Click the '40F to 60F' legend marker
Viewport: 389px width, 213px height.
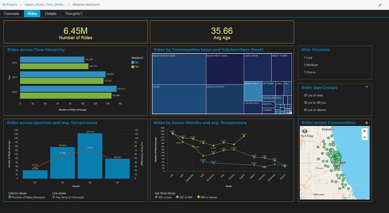177,197
